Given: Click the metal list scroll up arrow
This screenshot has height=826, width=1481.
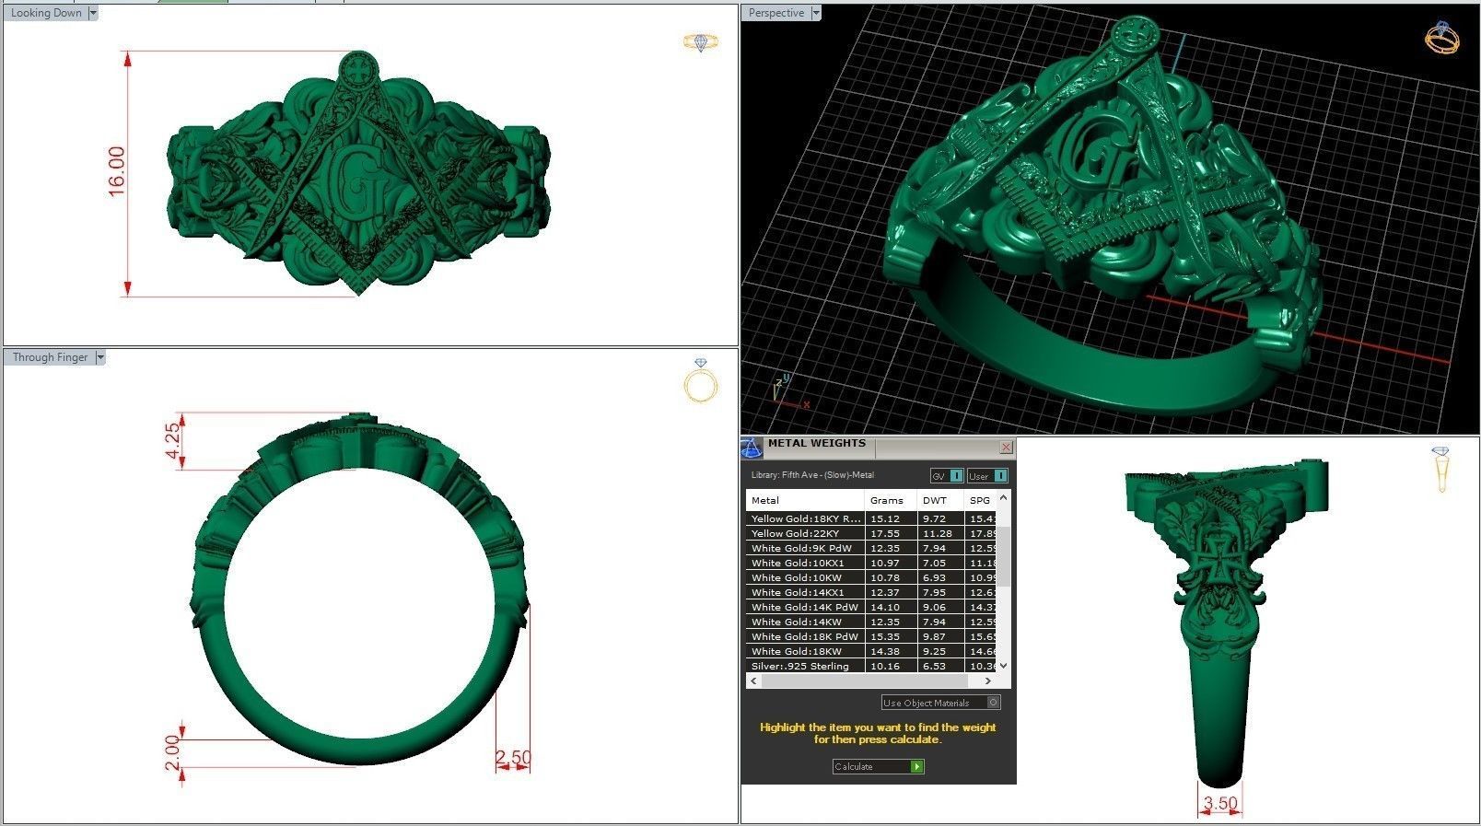Looking at the screenshot, I should pos(1003,497).
